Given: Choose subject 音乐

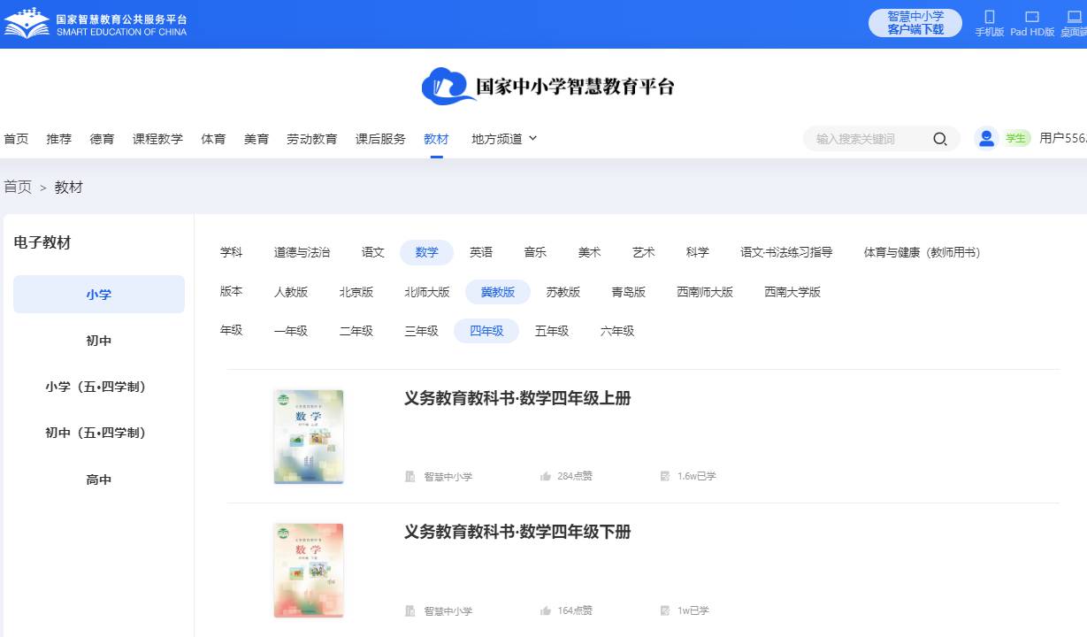Looking at the screenshot, I should tap(535, 252).
